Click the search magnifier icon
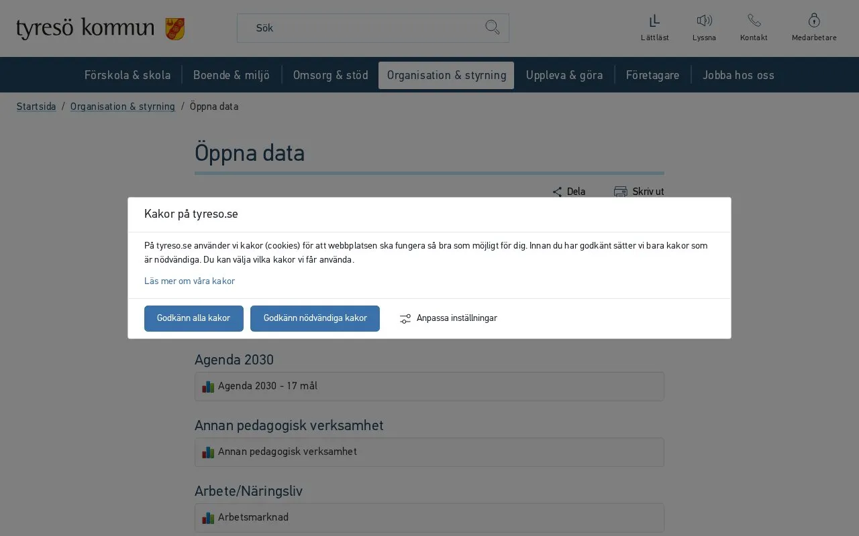This screenshot has height=536, width=859. (493, 27)
